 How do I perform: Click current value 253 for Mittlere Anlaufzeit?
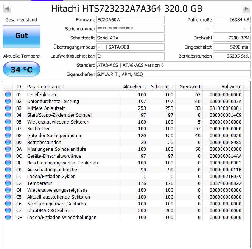coord(142,108)
